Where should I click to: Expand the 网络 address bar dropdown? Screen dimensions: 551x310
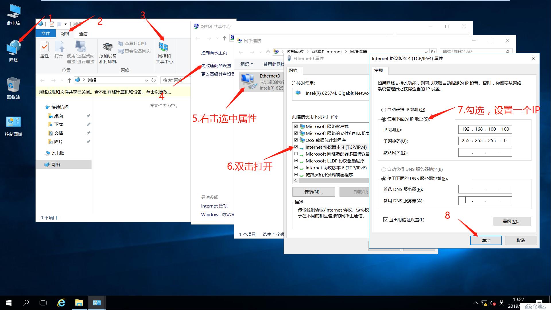pyautogui.click(x=147, y=80)
